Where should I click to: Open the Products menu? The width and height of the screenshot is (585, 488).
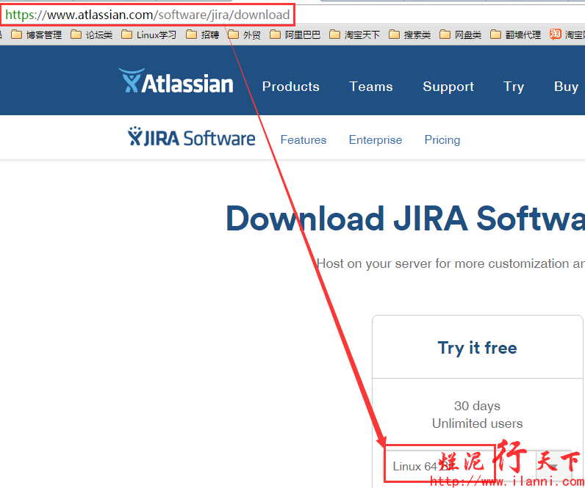[290, 87]
